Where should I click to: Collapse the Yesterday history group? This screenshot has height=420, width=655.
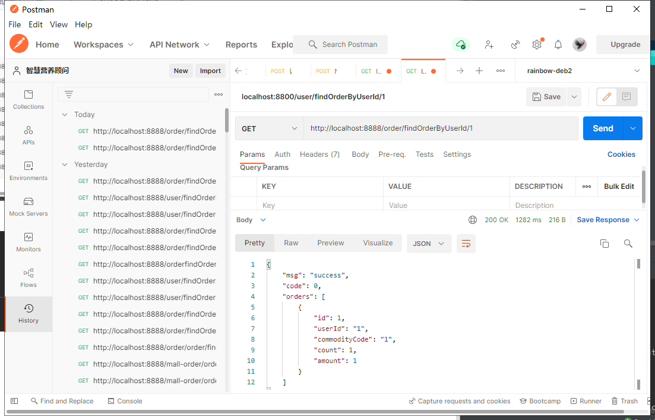(65, 165)
